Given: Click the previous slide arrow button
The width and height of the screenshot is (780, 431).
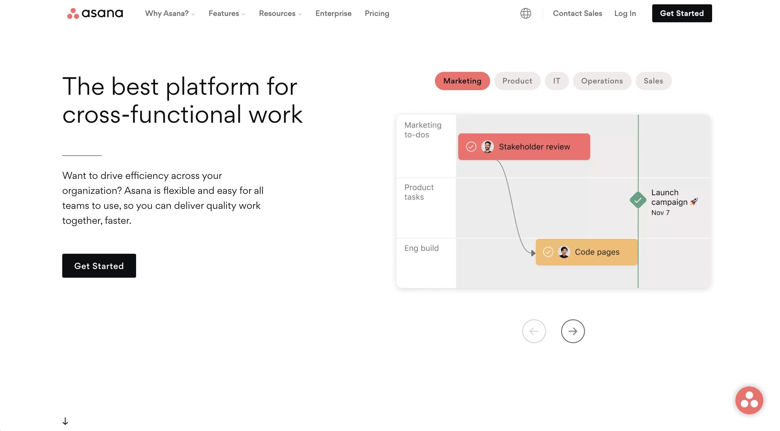Looking at the screenshot, I should click(534, 331).
